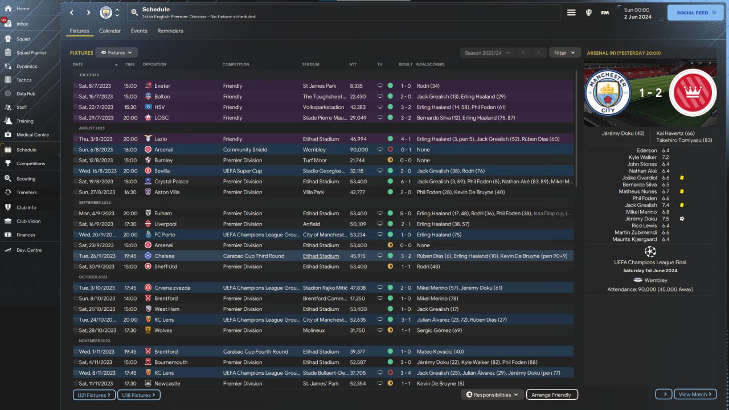This screenshot has height=410, width=729.
Task: Toggle reminder circle for Sat, 12/8/2023 fixture
Action: pyautogui.click(x=76, y=161)
